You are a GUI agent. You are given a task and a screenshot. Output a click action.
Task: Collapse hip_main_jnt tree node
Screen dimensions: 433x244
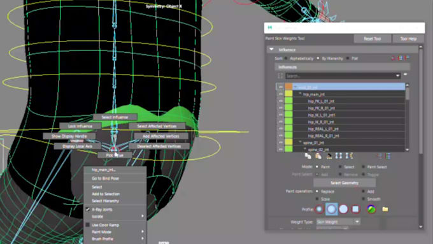pos(300,94)
